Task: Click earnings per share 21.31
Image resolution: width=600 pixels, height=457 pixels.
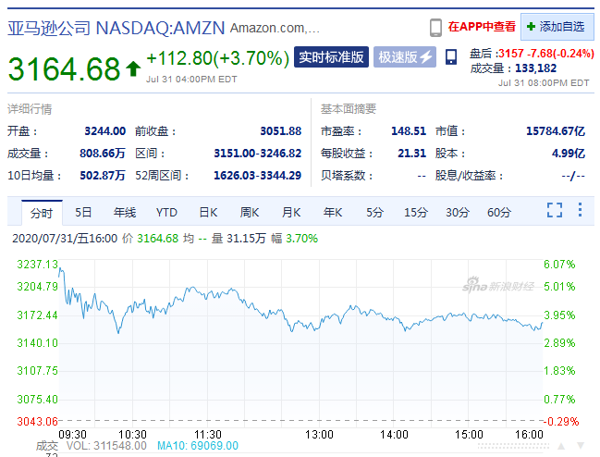Action: point(411,154)
